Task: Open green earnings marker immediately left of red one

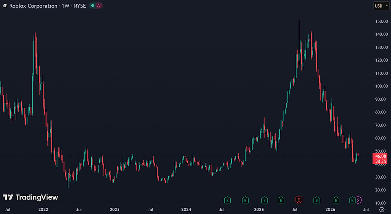Action: coord(281,200)
